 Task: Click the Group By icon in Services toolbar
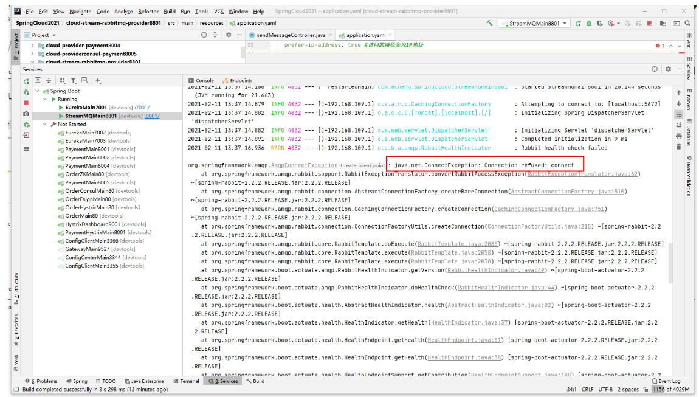tap(63, 81)
